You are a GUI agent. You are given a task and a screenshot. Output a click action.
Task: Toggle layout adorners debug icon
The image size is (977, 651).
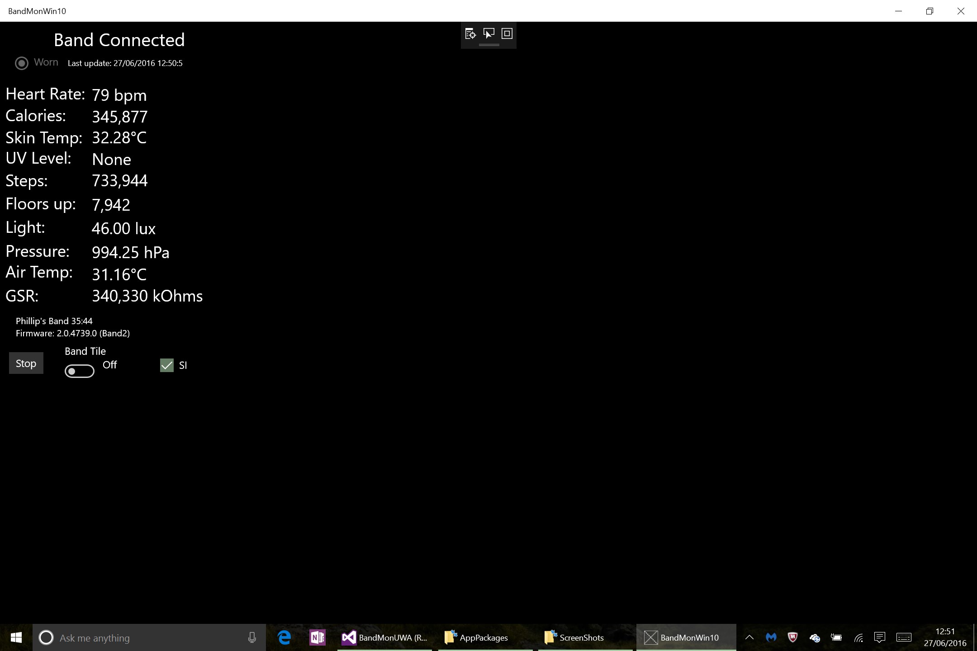pyautogui.click(x=507, y=34)
